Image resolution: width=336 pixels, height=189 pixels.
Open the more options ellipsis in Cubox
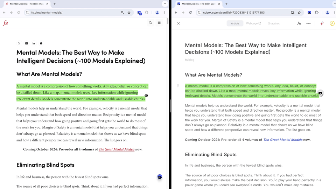tap(308, 23)
